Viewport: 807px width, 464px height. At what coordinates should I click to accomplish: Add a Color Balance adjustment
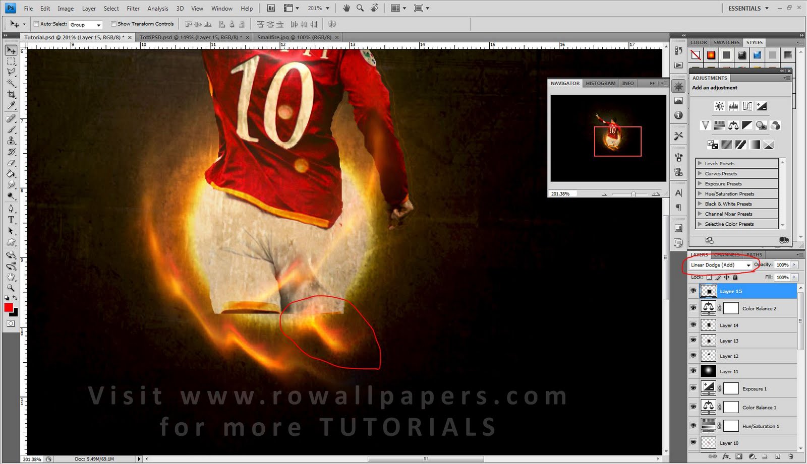pyautogui.click(x=733, y=125)
